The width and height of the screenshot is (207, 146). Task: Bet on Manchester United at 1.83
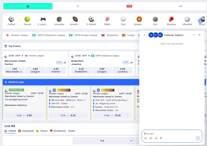click(x=14, y=70)
